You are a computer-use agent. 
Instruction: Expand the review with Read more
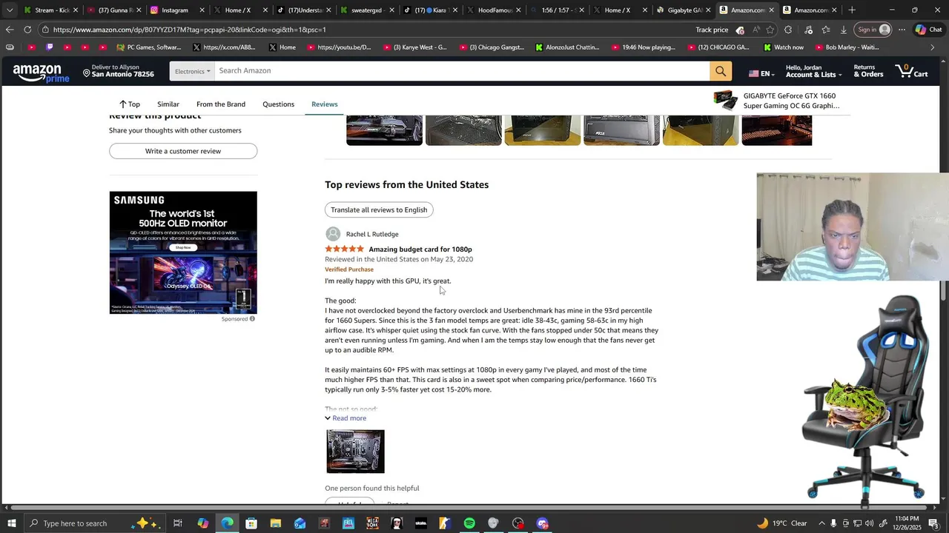345,418
